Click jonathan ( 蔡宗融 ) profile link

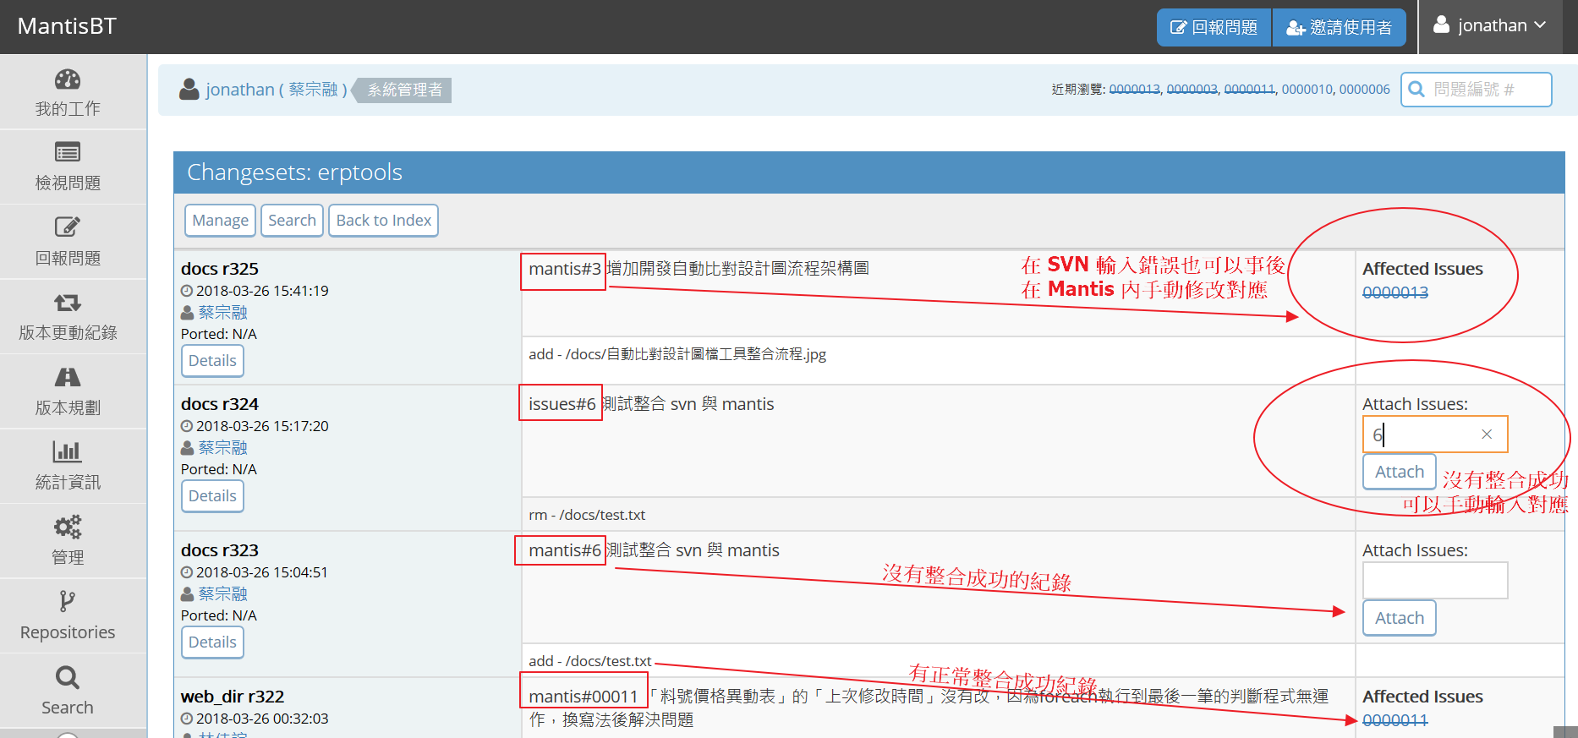[277, 90]
